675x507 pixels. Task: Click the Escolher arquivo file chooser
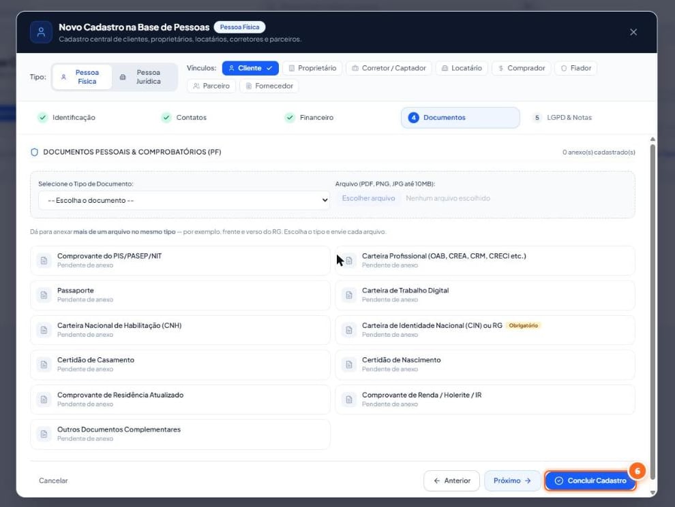coord(368,199)
